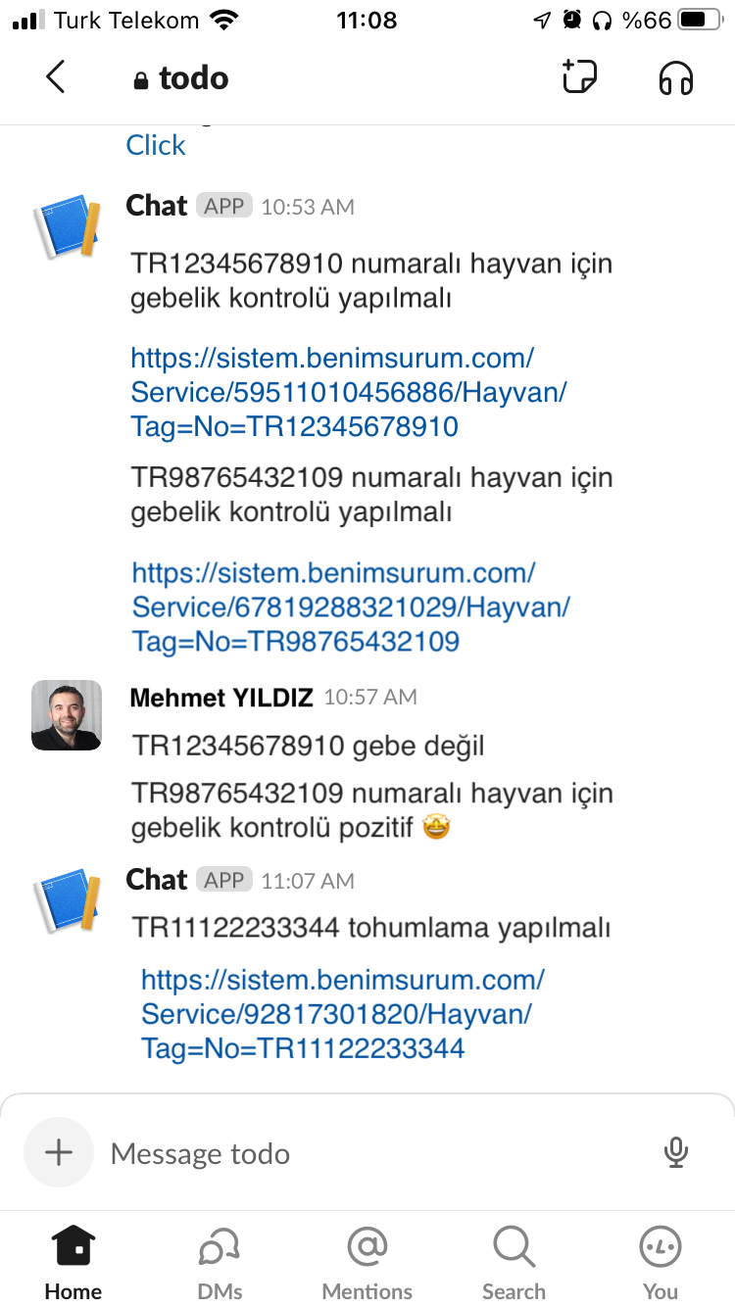The height and width of the screenshot is (1307, 735).
Task: Start a huddle with the headphones icon
Action: point(674,77)
